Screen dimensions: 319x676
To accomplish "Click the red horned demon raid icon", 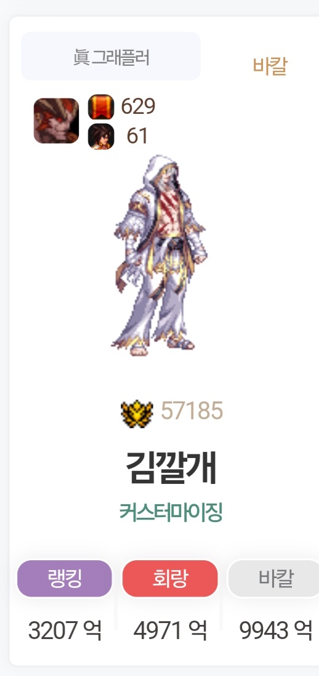I will (56, 121).
